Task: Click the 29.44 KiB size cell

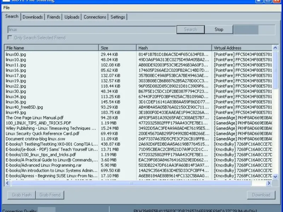Action: (x=109, y=54)
